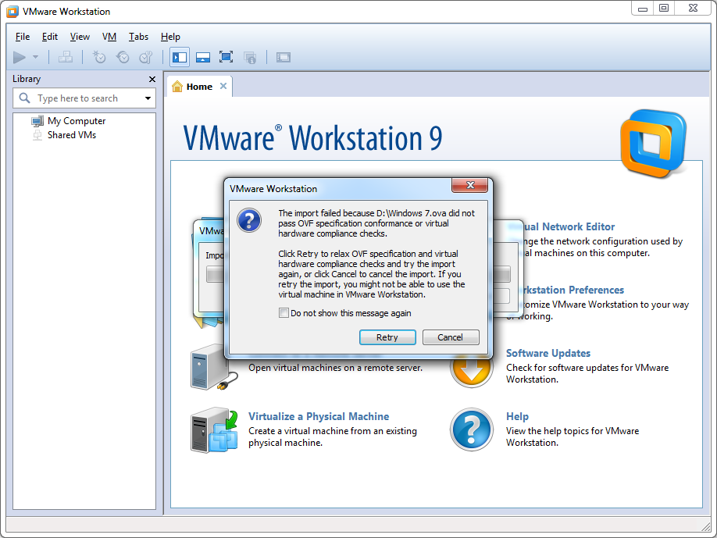Screen dimensions: 717x538
Task: Cancel the import in the dialog
Action: coord(450,337)
